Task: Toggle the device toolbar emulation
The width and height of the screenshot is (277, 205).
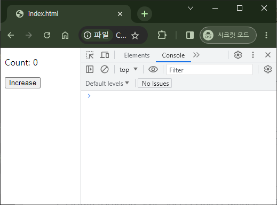Action: [x=105, y=55]
